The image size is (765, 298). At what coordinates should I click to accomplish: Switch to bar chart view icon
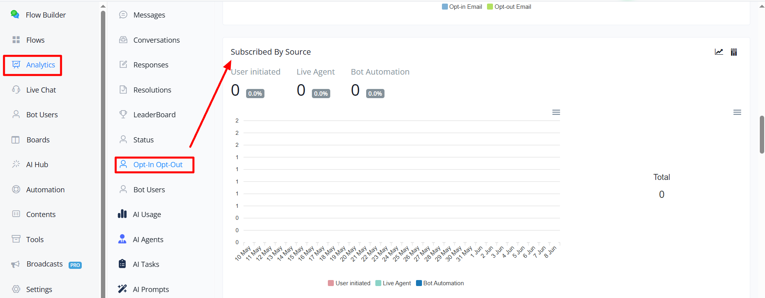pos(734,52)
